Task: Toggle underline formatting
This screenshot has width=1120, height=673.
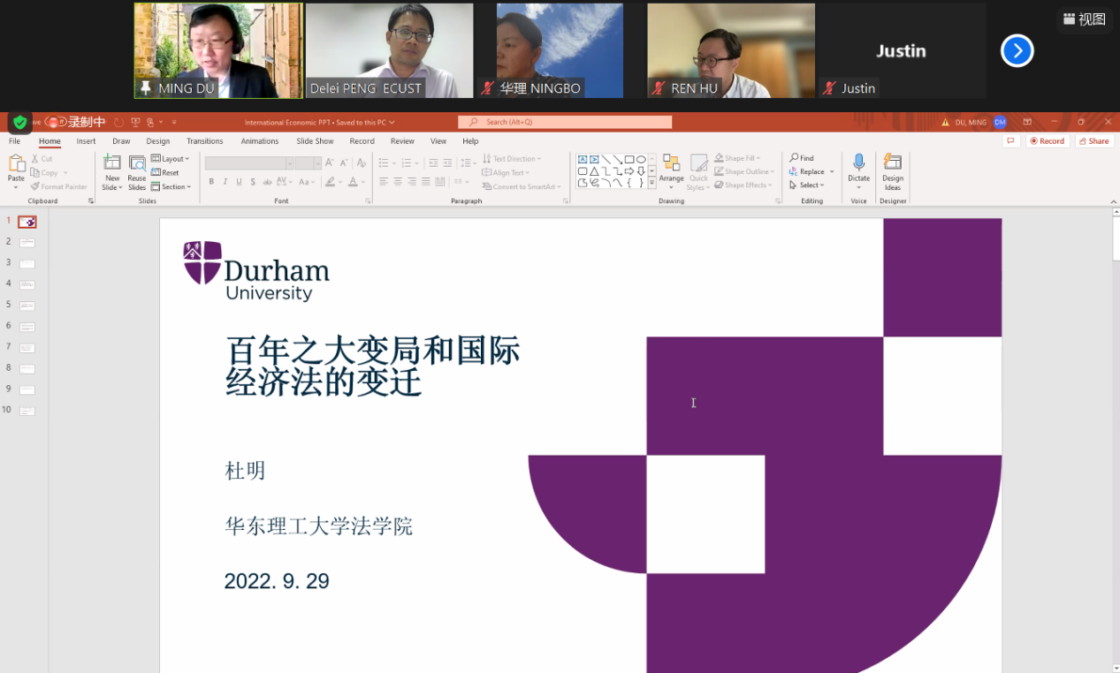Action: [239, 182]
